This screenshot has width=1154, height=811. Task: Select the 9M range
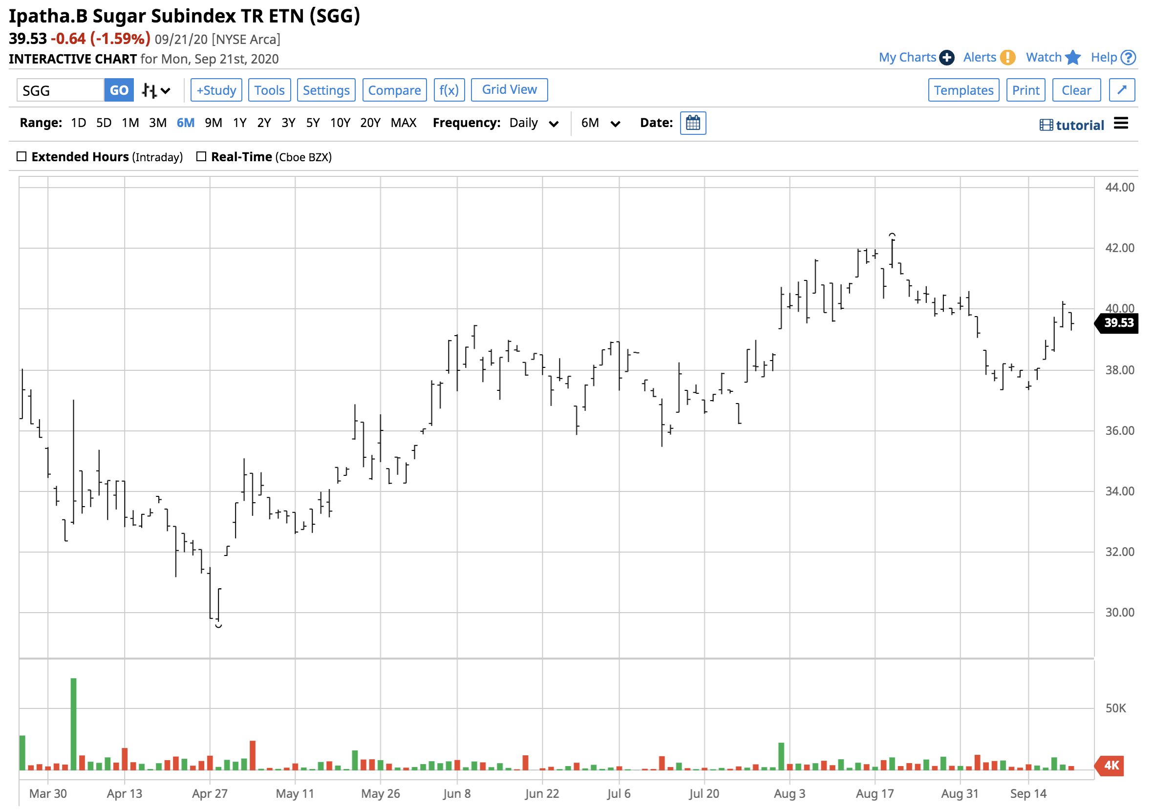pos(213,123)
